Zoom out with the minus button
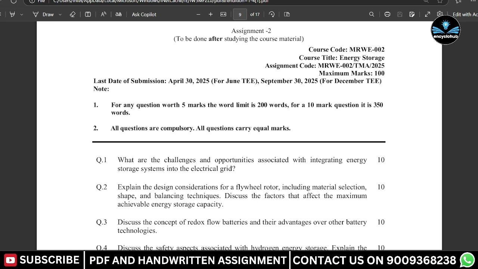The width and height of the screenshot is (478, 269). tap(198, 14)
